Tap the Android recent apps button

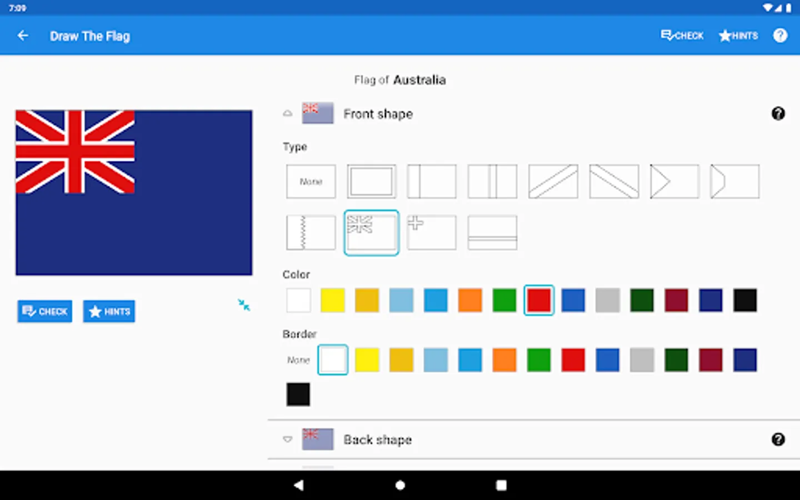pos(501,485)
